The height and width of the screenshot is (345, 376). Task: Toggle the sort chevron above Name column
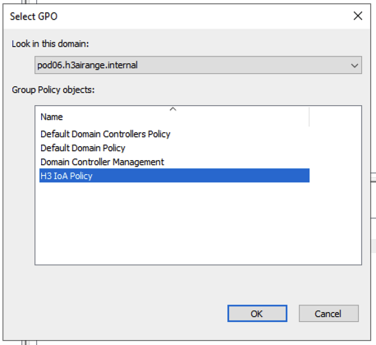pos(172,109)
